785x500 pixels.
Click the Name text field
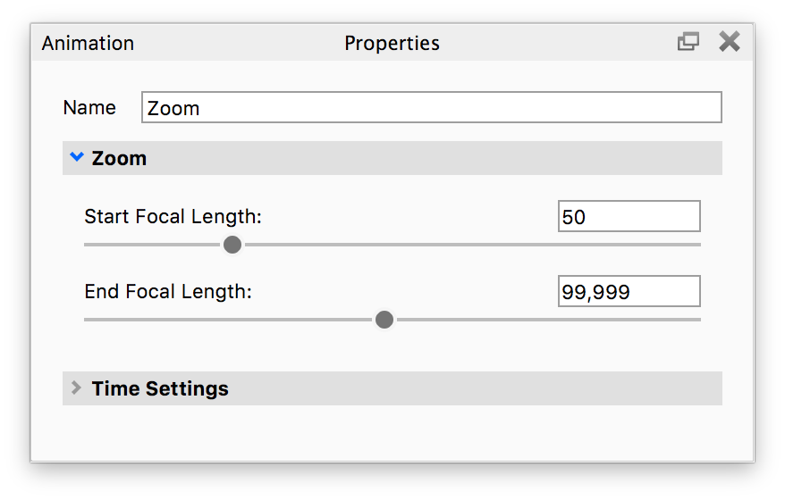(x=431, y=108)
